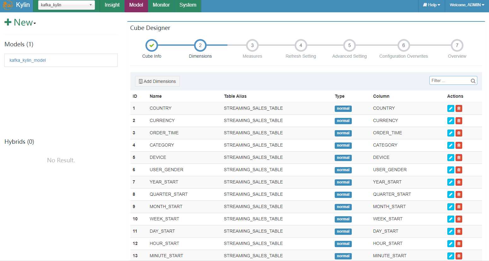Click the Column header label
The height and width of the screenshot is (261, 489).
[381, 96]
